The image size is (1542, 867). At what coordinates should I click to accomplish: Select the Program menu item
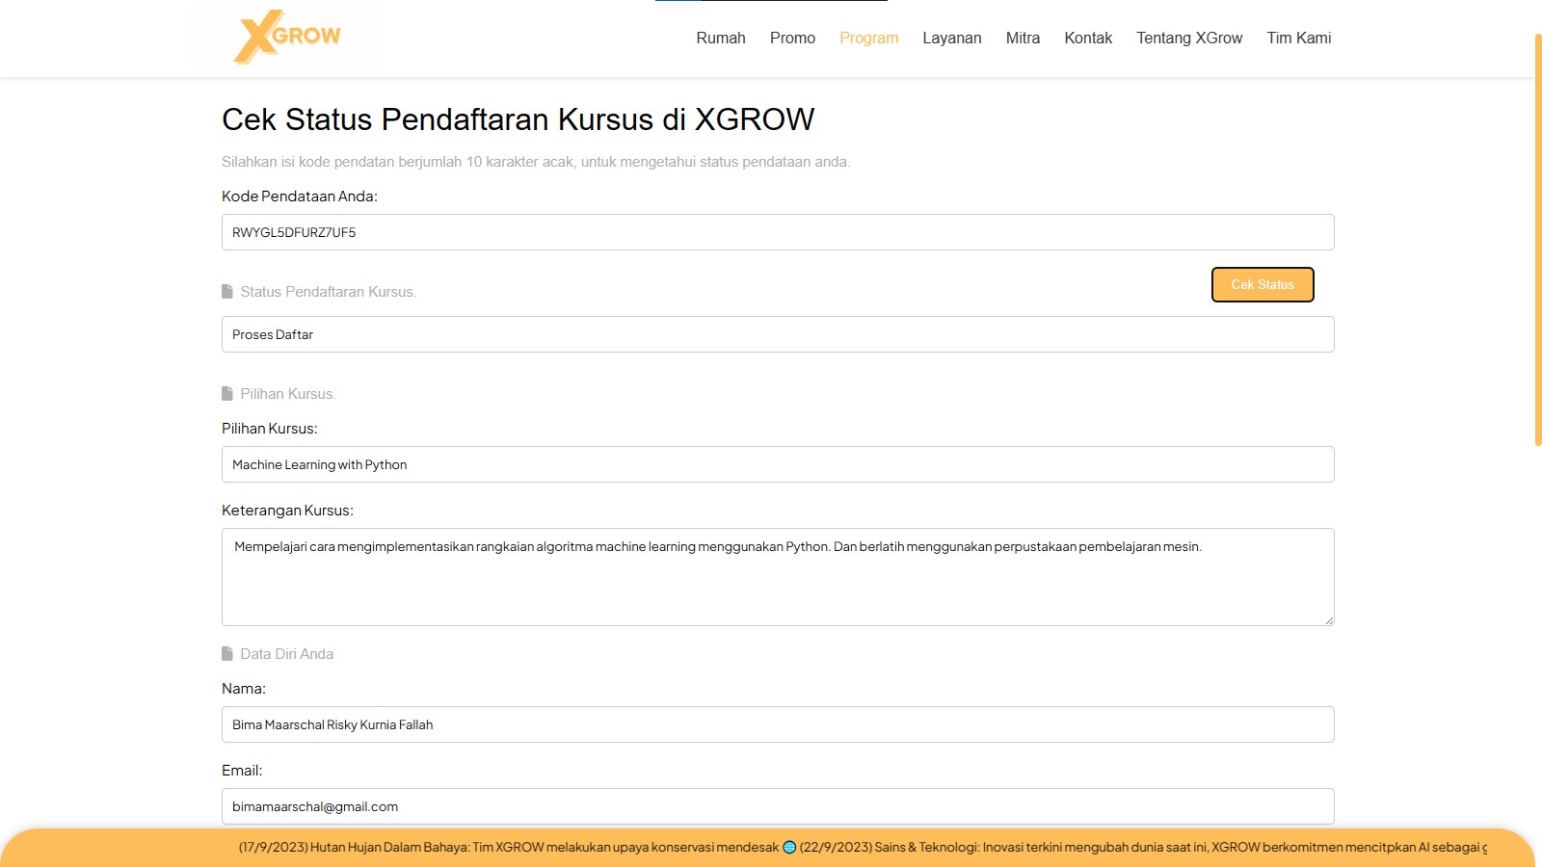point(868,38)
